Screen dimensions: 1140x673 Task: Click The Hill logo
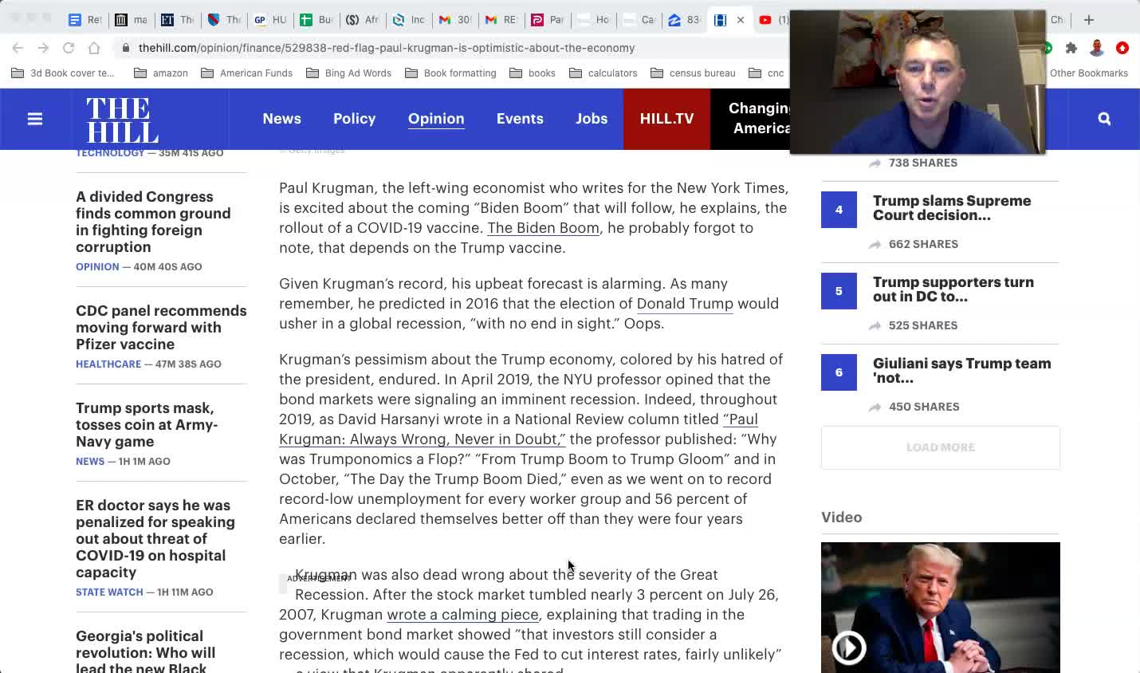pos(122,120)
